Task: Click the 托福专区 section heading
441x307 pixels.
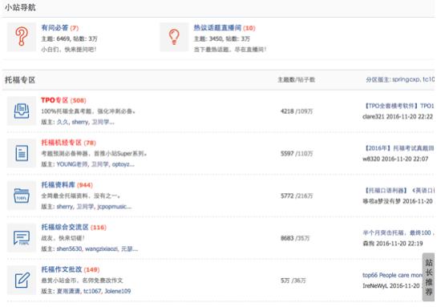Action: (20, 80)
